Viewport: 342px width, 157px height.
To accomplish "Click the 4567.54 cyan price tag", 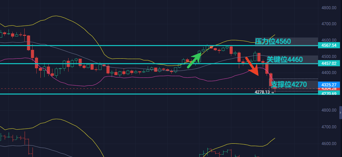I will point(329,45).
